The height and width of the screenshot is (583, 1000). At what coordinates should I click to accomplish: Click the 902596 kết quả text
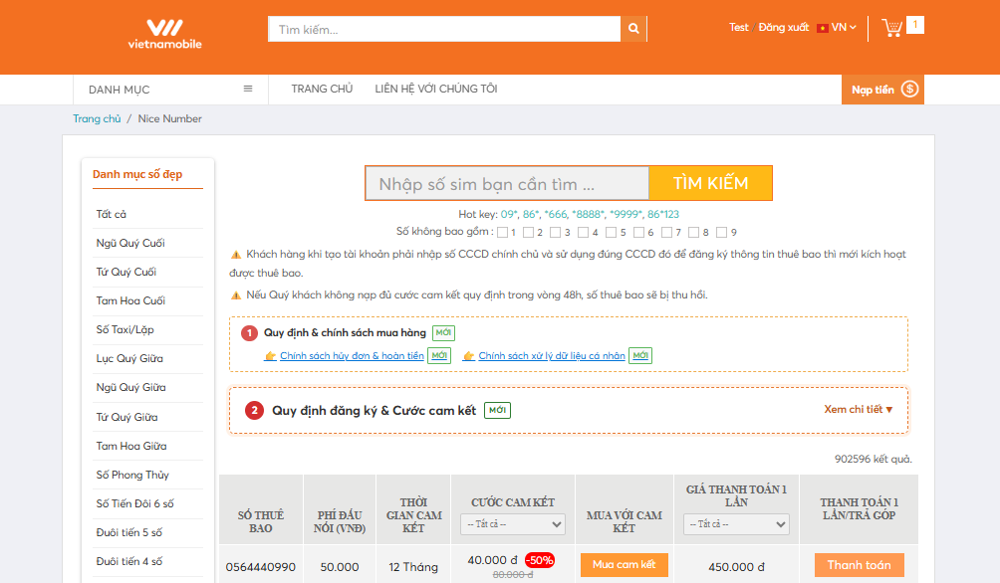tap(874, 459)
